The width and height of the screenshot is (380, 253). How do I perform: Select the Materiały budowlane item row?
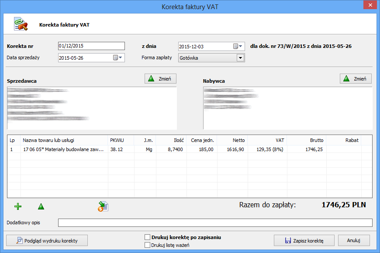[63, 149]
